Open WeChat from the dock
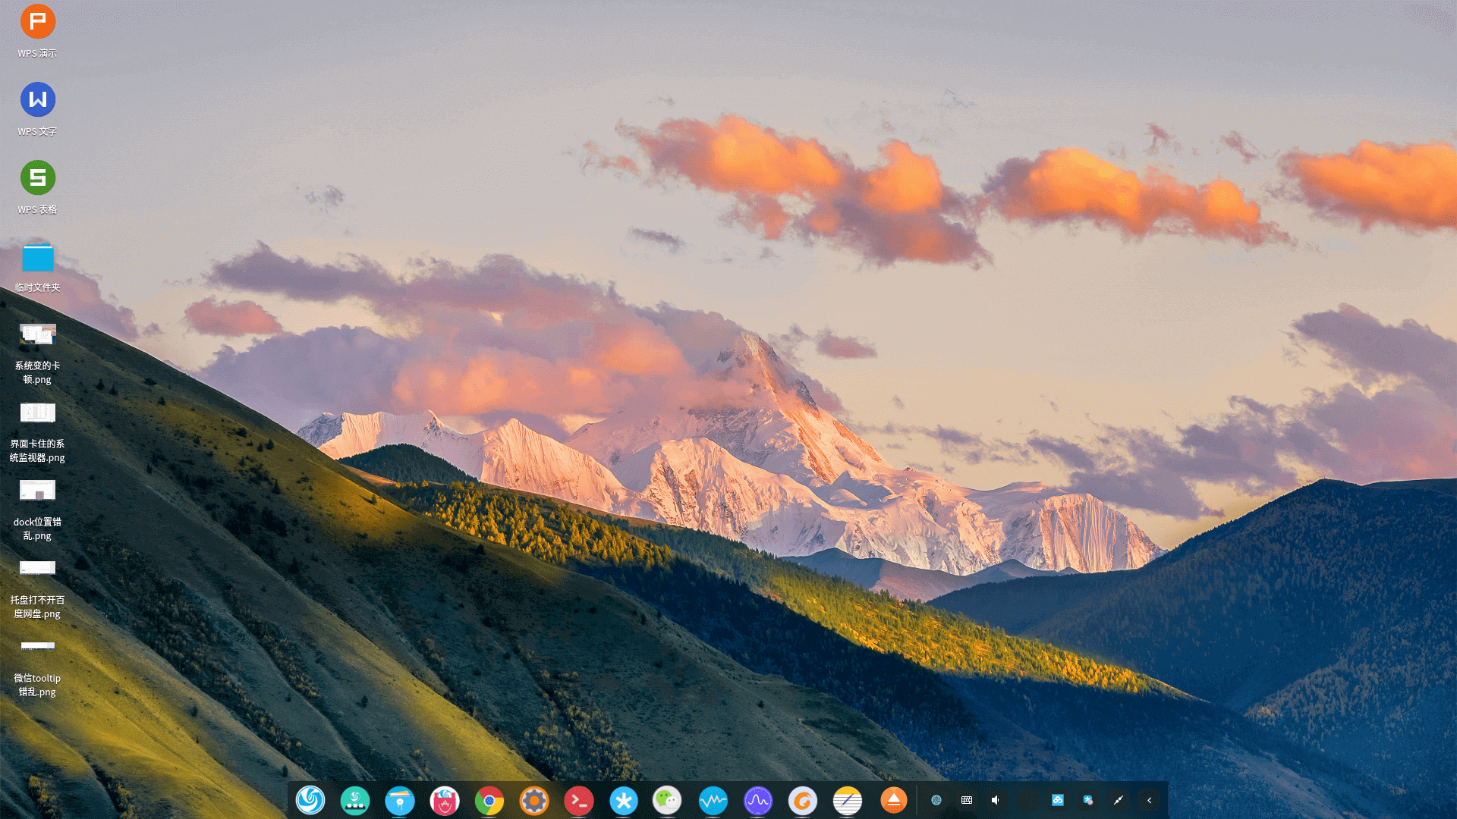1457x819 pixels. pyautogui.click(x=668, y=800)
